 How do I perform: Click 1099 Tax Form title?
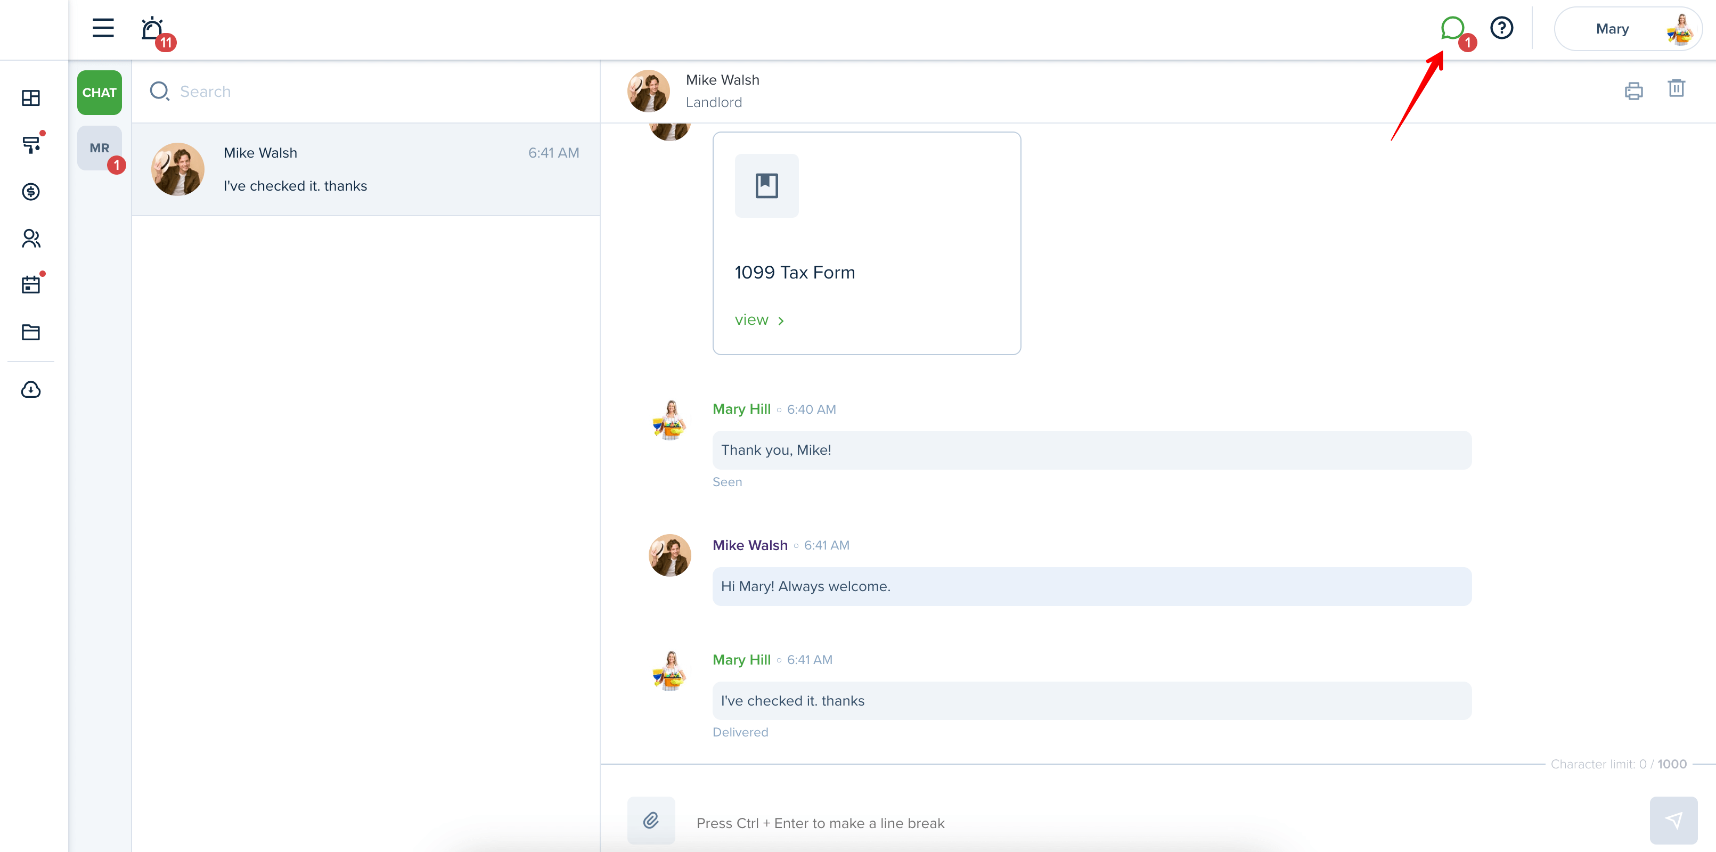(x=794, y=273)
